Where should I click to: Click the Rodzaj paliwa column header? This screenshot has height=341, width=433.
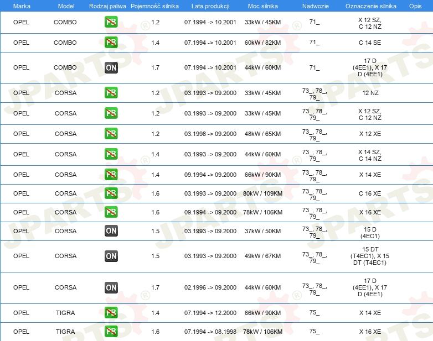coord(107,6)
